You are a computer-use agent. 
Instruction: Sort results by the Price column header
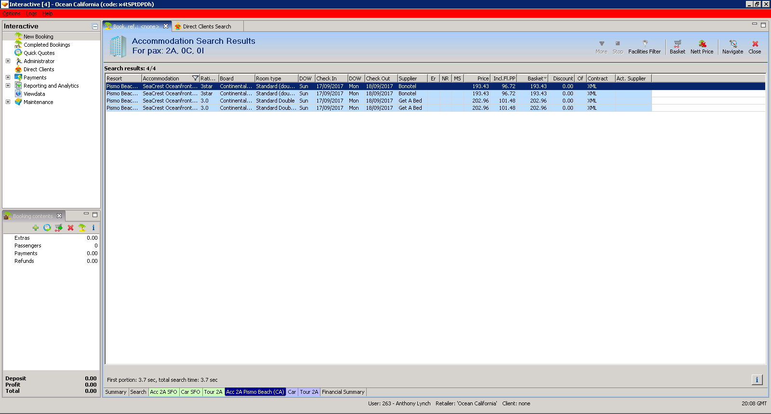(x=477, y=78)
